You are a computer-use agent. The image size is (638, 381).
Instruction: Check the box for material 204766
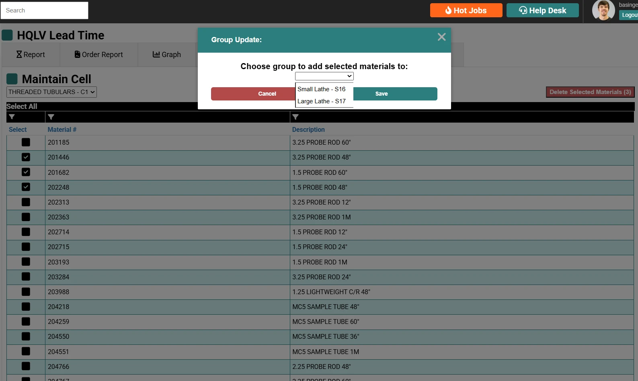coord(26,366)
